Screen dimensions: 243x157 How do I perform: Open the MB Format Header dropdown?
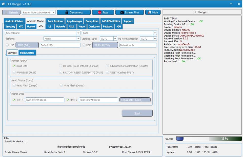(155, 39)
